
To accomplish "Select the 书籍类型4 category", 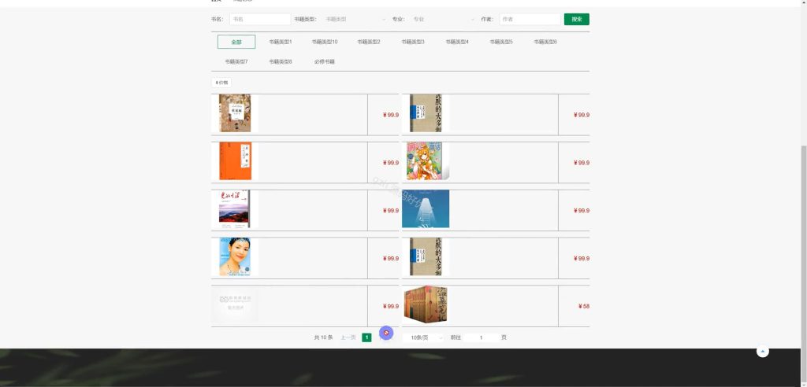I will click(457, 42).
